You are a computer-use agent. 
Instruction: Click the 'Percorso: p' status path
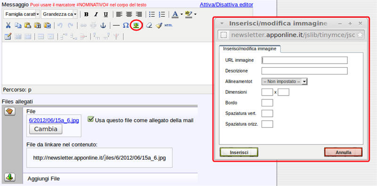(17, 90)
